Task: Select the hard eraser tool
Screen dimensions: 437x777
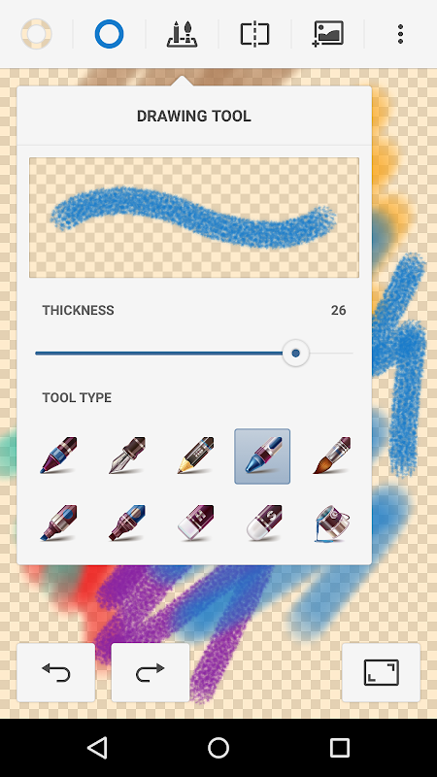Action: [195, 524]
